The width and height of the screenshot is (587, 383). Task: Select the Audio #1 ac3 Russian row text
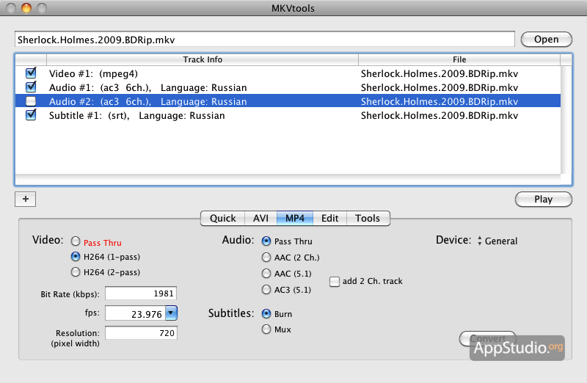[x=148, y=87]
